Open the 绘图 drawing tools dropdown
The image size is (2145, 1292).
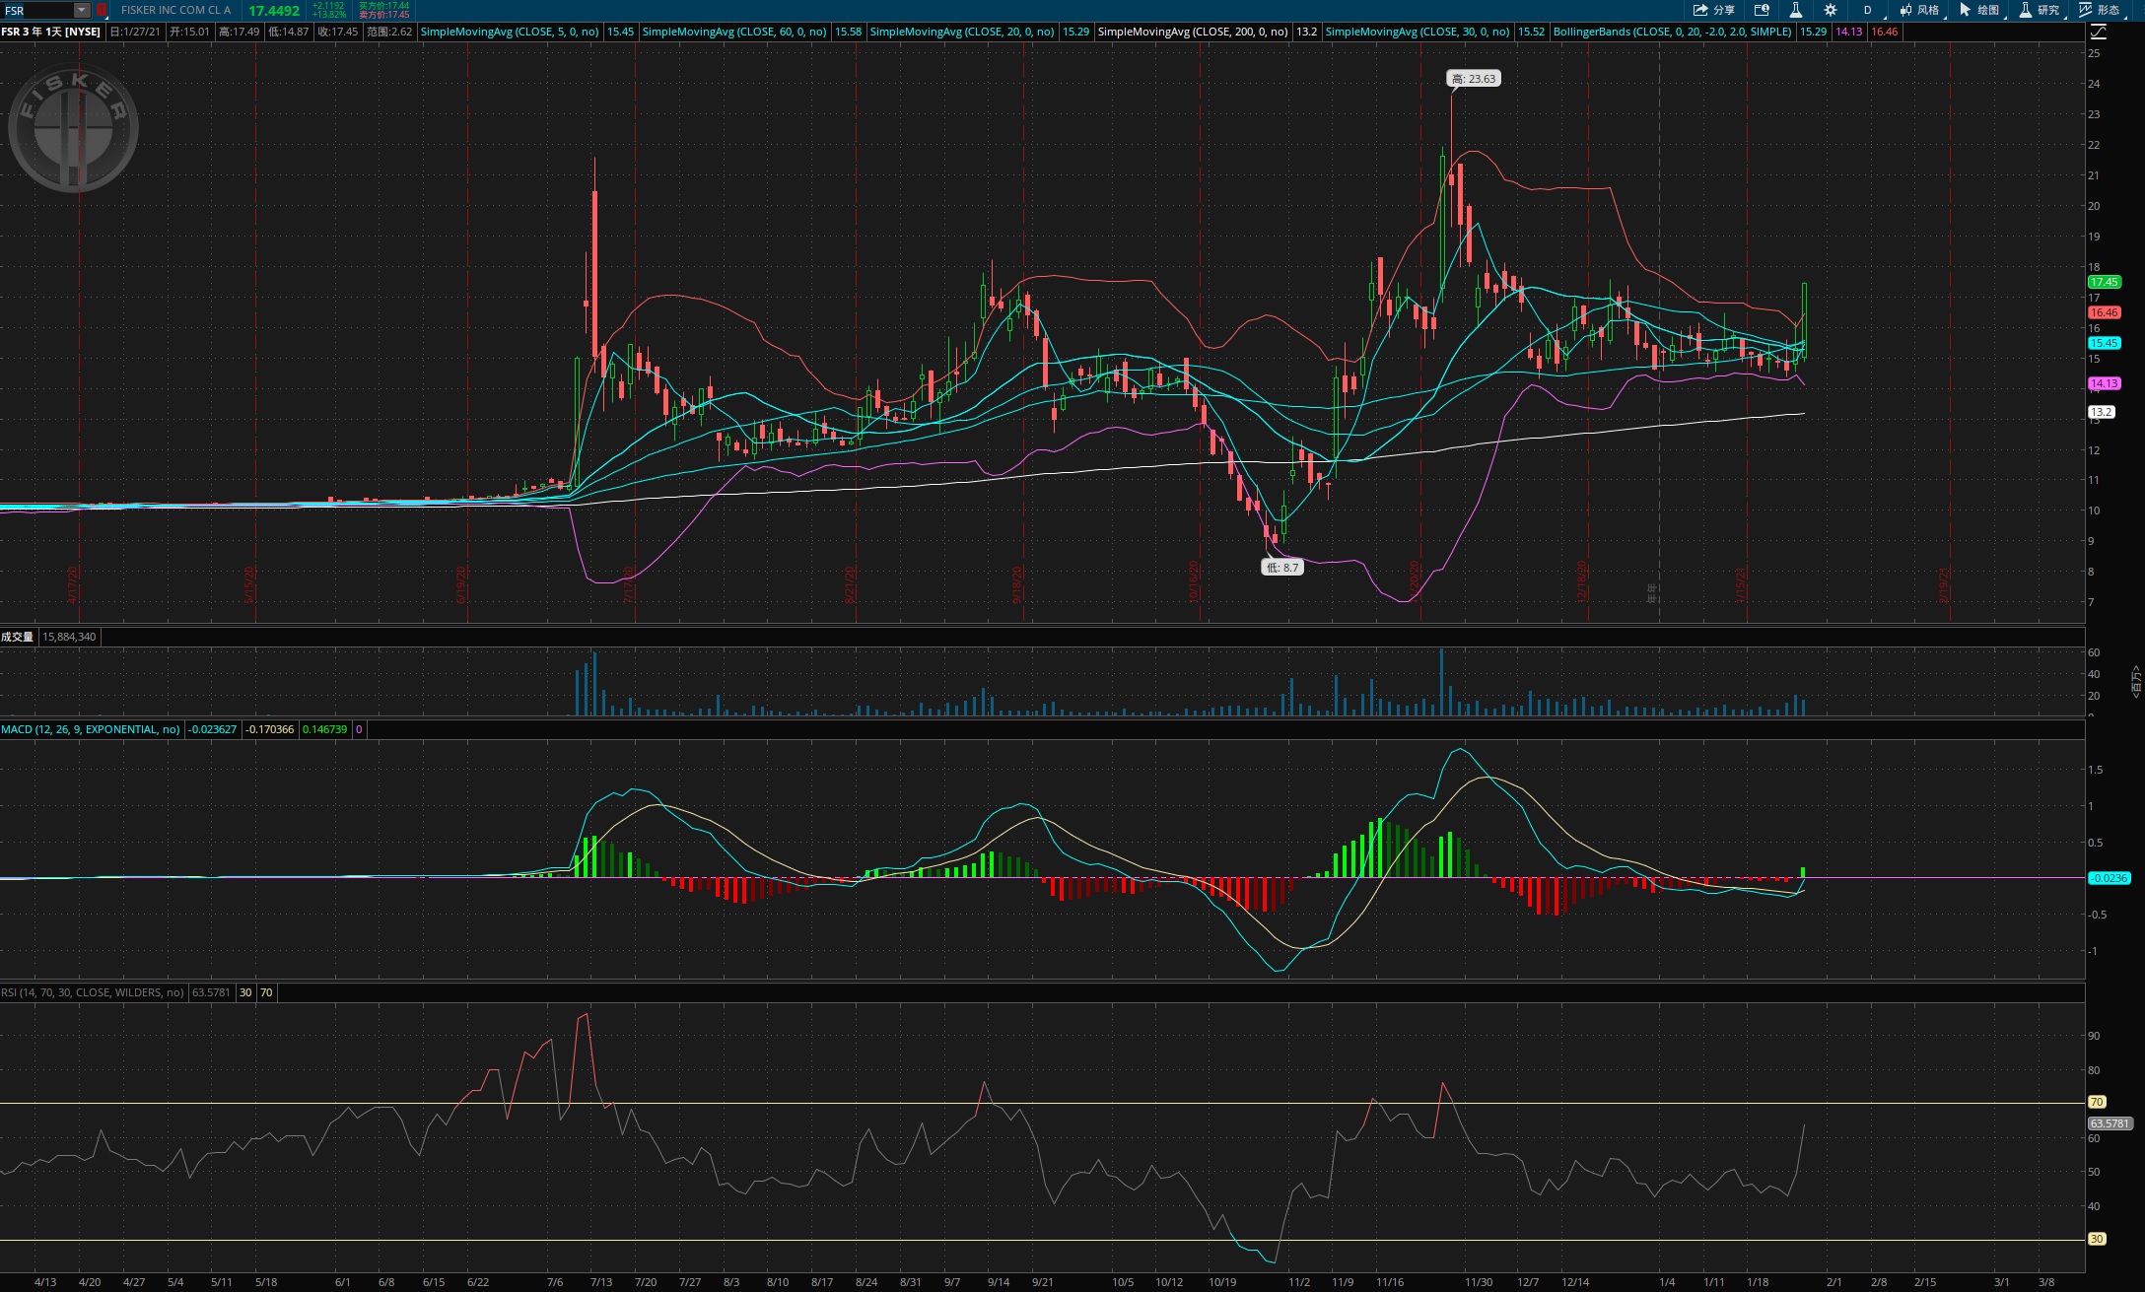(1979, 10)
